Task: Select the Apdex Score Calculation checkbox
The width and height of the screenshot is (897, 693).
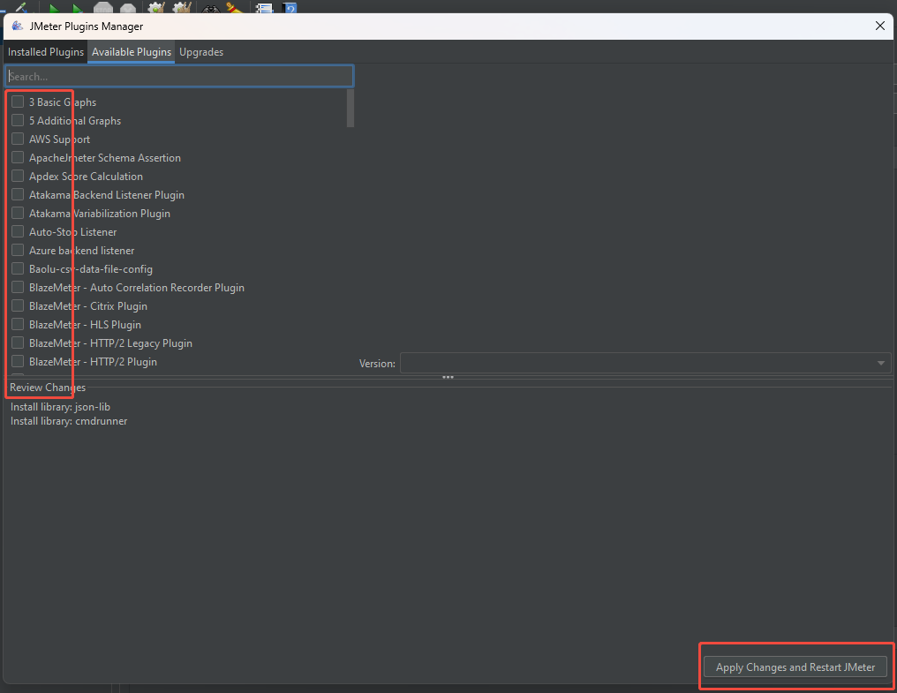Action: (18, 176)
